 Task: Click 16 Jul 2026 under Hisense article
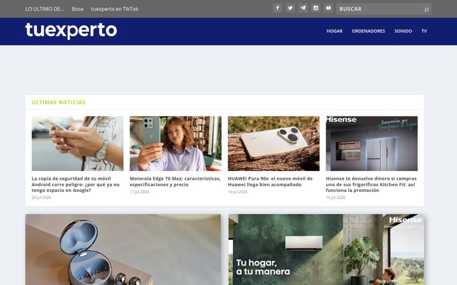tap(336, 198)
